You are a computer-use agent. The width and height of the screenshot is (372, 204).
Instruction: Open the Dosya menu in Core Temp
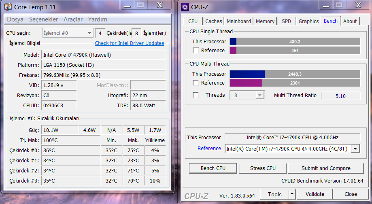pyautogui.click(x=15, y=19)
